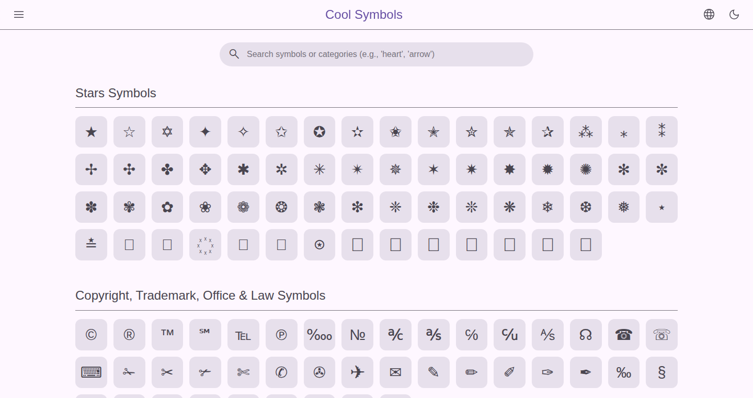Open the hamburger navigation menu
The image size is (753, 398).
click(x=19, y=15)
